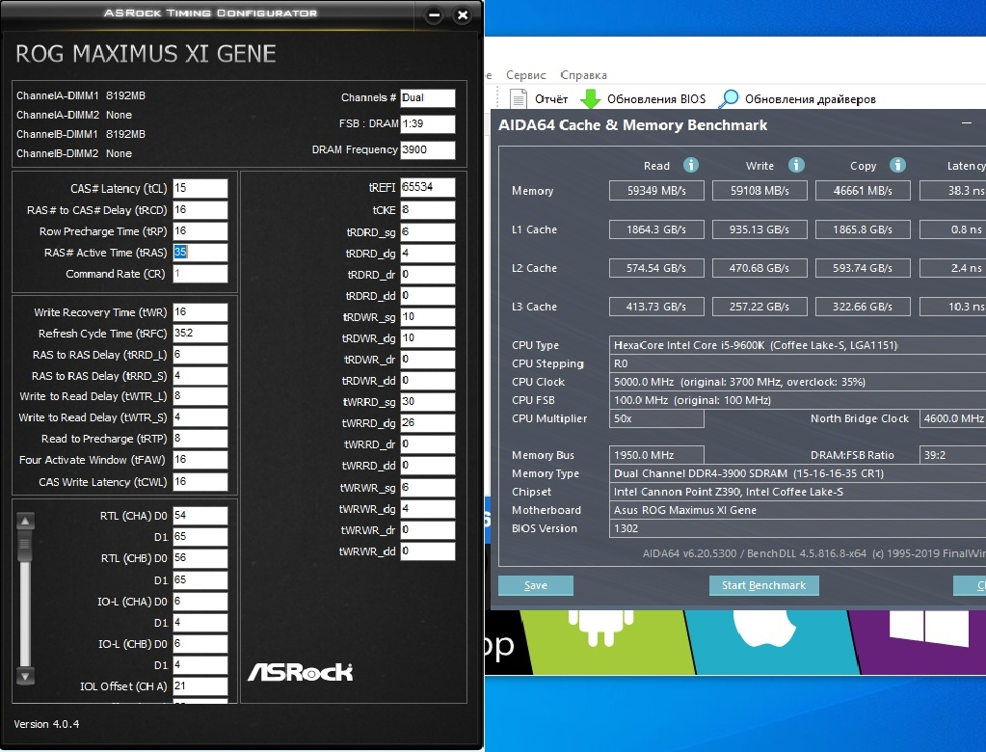Click the RTL (CHA) D0 field

pyautogui.click(x=200, y=516)
